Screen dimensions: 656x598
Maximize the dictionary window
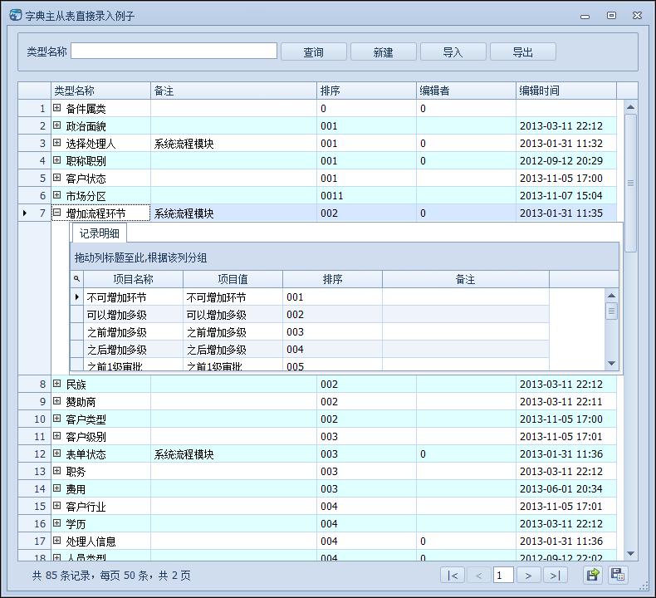tap(611, 16)
